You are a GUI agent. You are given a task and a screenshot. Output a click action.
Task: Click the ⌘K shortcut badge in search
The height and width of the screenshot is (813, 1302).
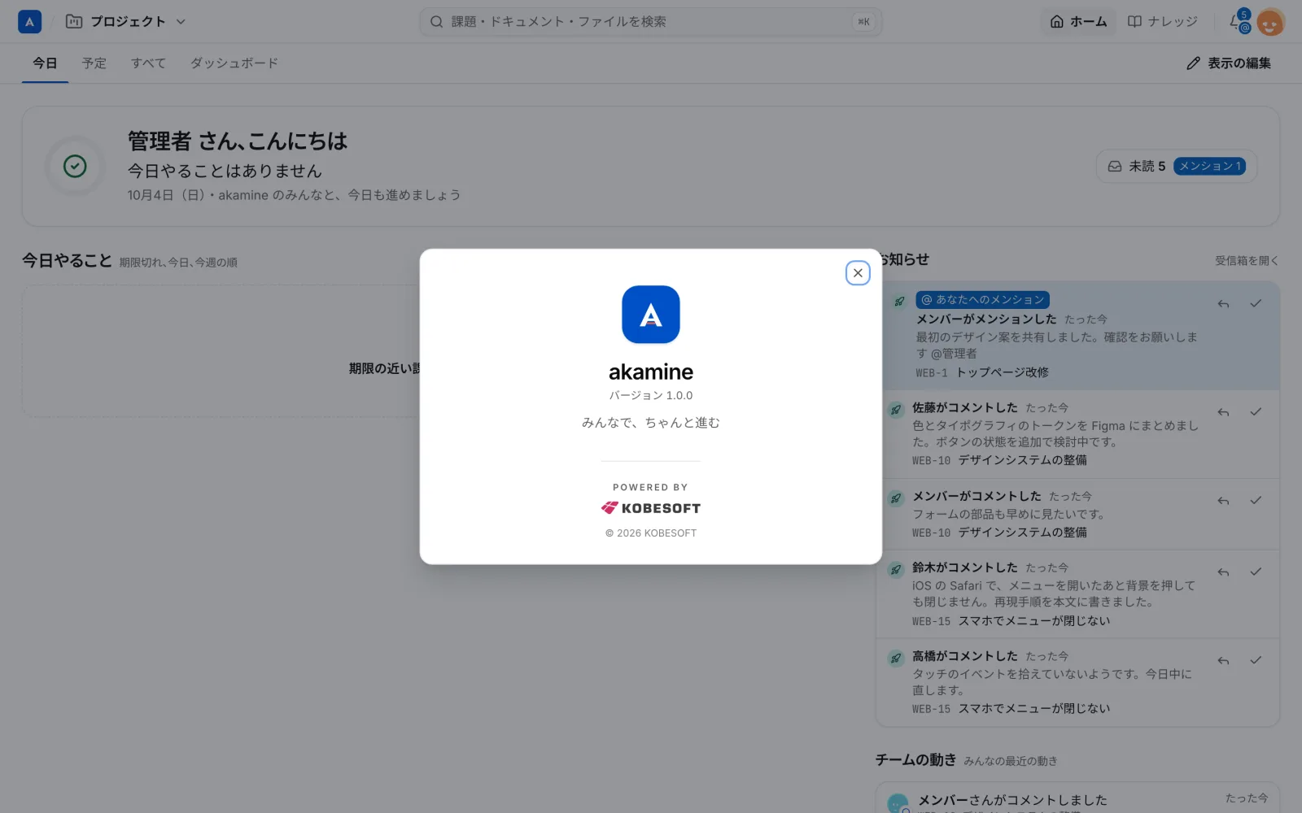pos(863,22)
